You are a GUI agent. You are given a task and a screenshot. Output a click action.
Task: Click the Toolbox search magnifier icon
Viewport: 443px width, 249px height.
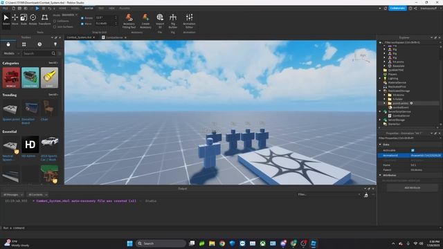click(53, 53)
